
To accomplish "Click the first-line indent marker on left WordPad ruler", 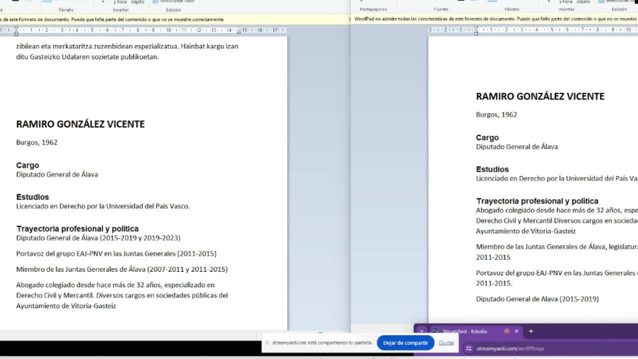I will [x=16, y=29].
